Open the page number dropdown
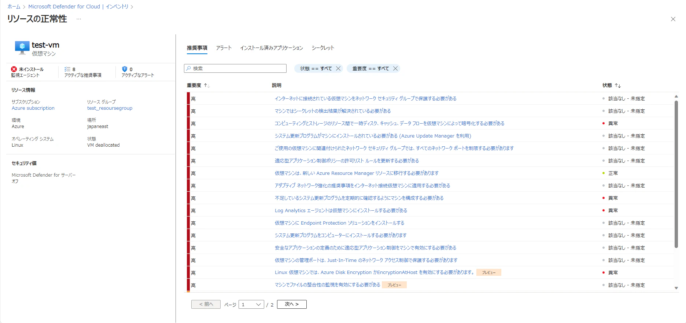This screenshot has height=323, width=686. point(251,304)
